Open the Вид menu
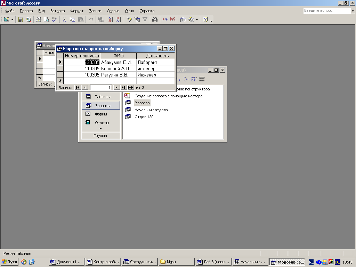 [x=42, y=11]
